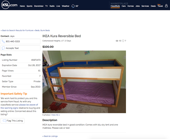Click the flag icon in Flag This Listing
The image size is (170, 139).
point(4,121)
